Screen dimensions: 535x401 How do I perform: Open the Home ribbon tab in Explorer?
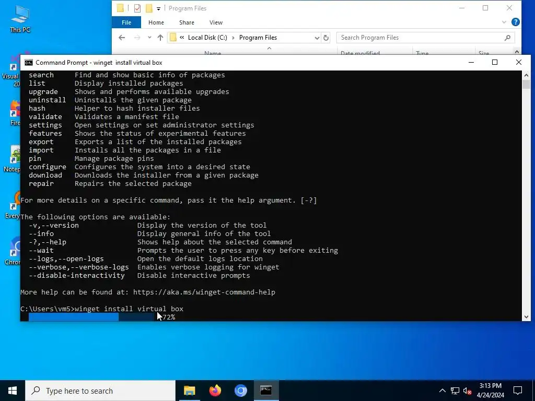156,22
